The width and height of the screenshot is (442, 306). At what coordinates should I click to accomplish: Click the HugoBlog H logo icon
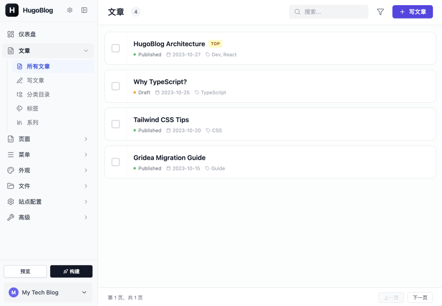tap(12, 10)
